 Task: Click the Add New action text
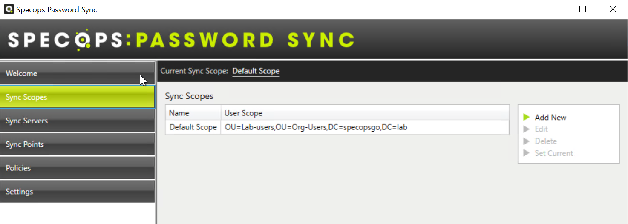[550, 118]
